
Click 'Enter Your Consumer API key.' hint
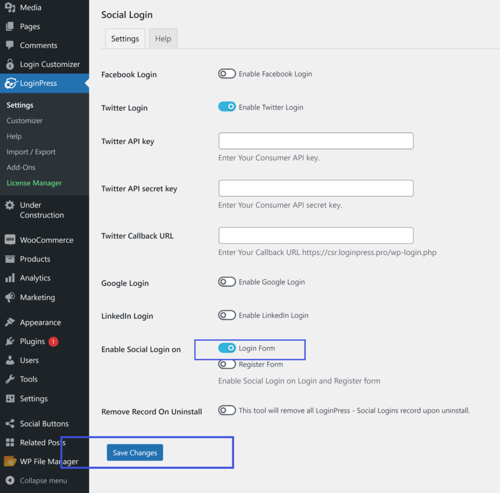(269, 158)
